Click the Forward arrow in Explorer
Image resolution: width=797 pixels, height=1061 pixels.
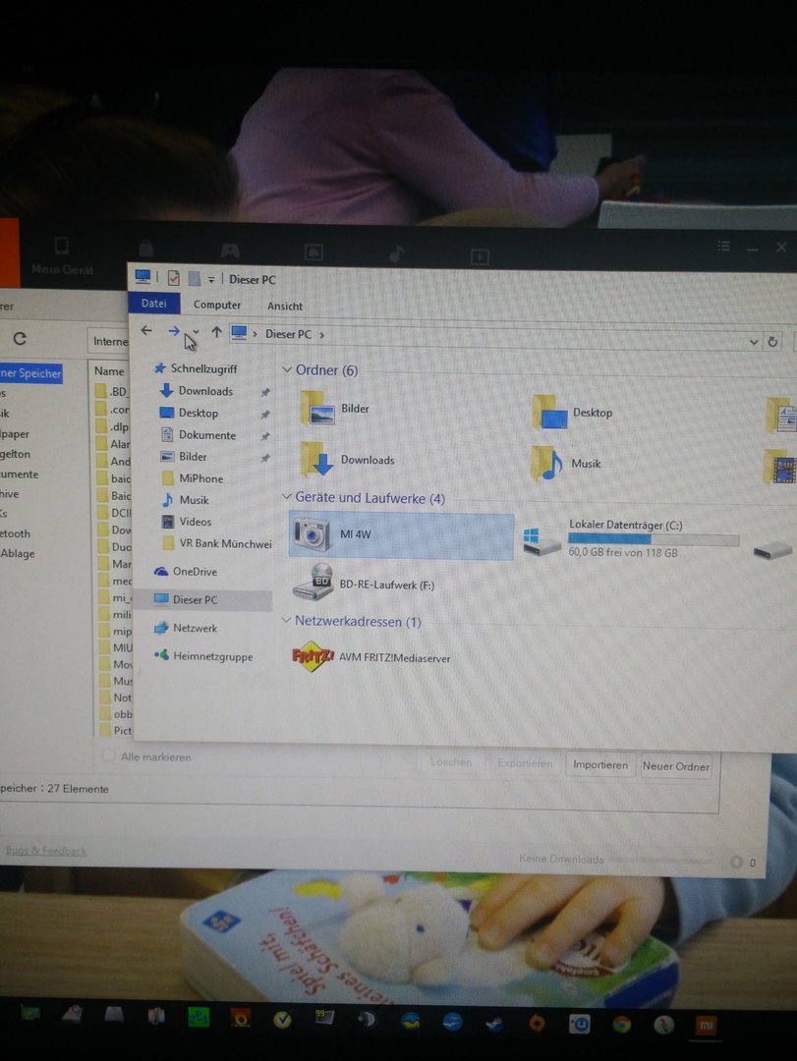point(174,331)
